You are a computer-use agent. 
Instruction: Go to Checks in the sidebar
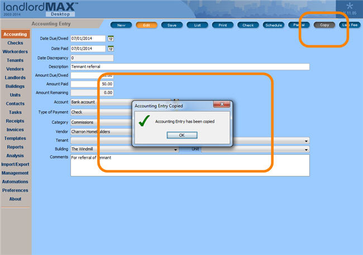[15, 43]
